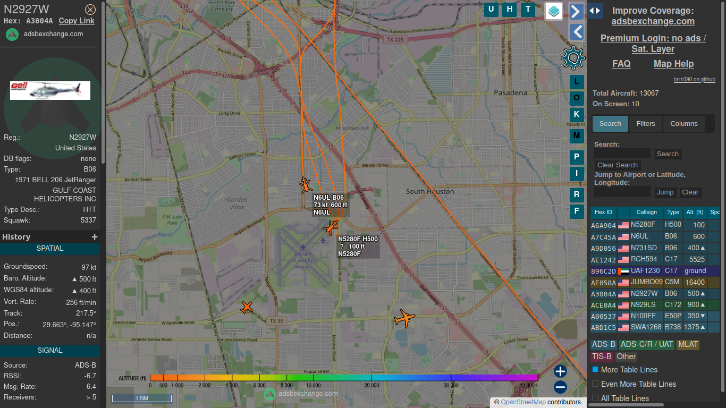This screenshot has height=408, width=726.
Task: Enable Even More Table Lines checkbox
Action: point(595,384)
